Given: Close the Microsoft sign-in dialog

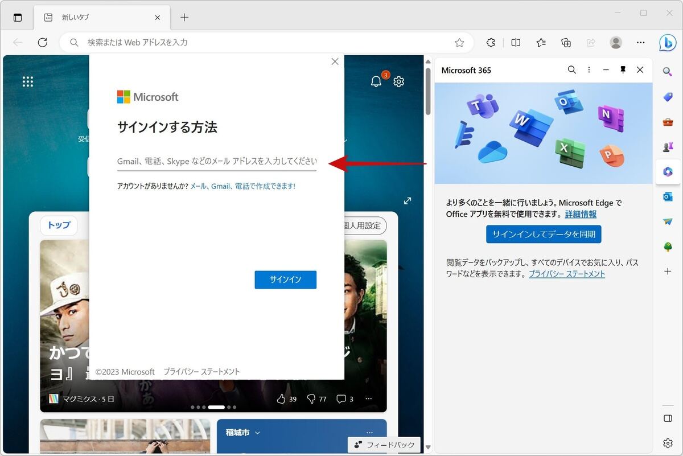Looking at the screenshot, I should [335, 61].
